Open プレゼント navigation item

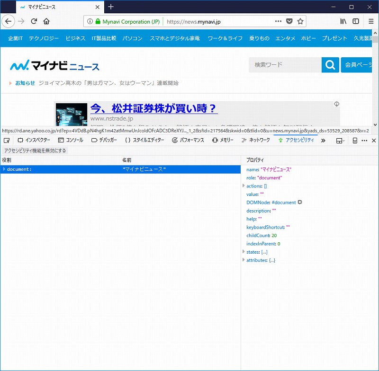pyautogui.click(x=334, y=38)
